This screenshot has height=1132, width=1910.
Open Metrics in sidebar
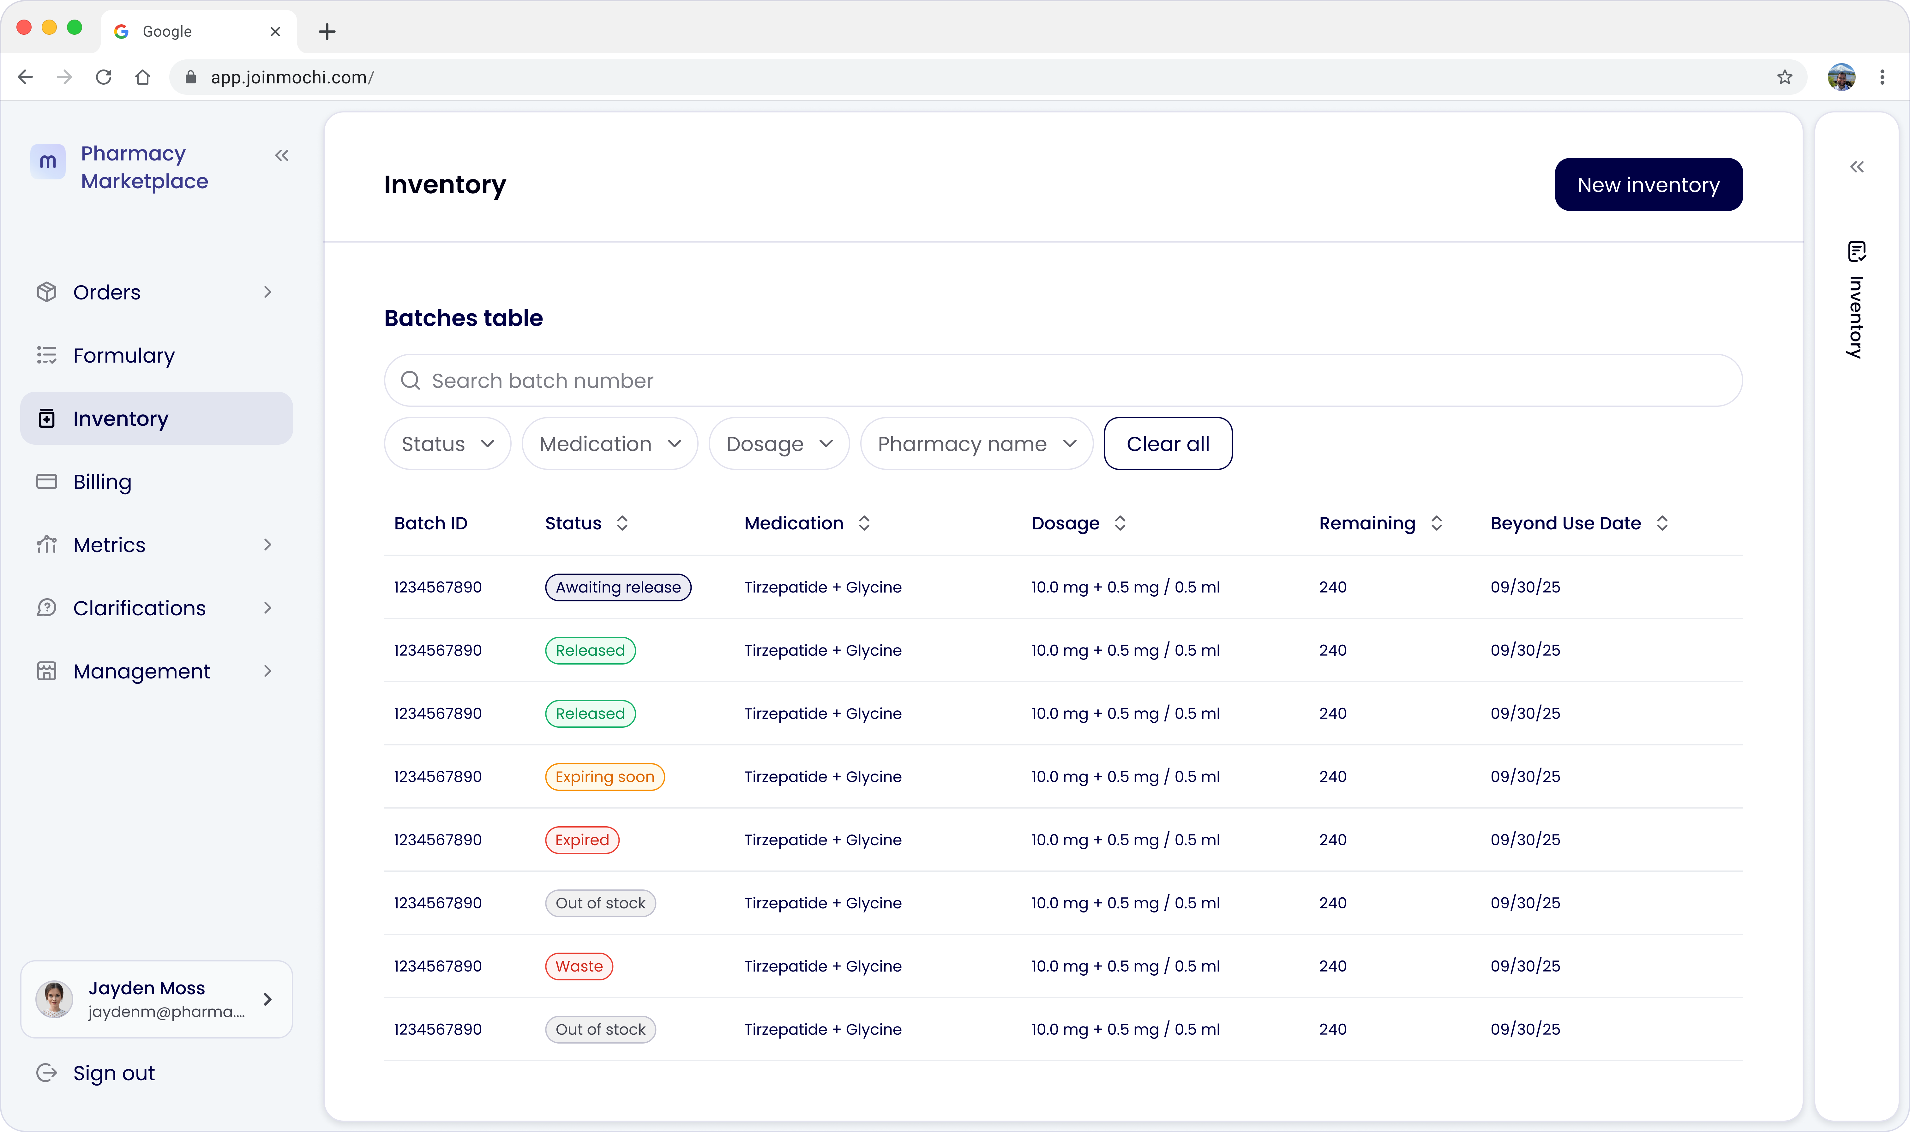point(156,545)
